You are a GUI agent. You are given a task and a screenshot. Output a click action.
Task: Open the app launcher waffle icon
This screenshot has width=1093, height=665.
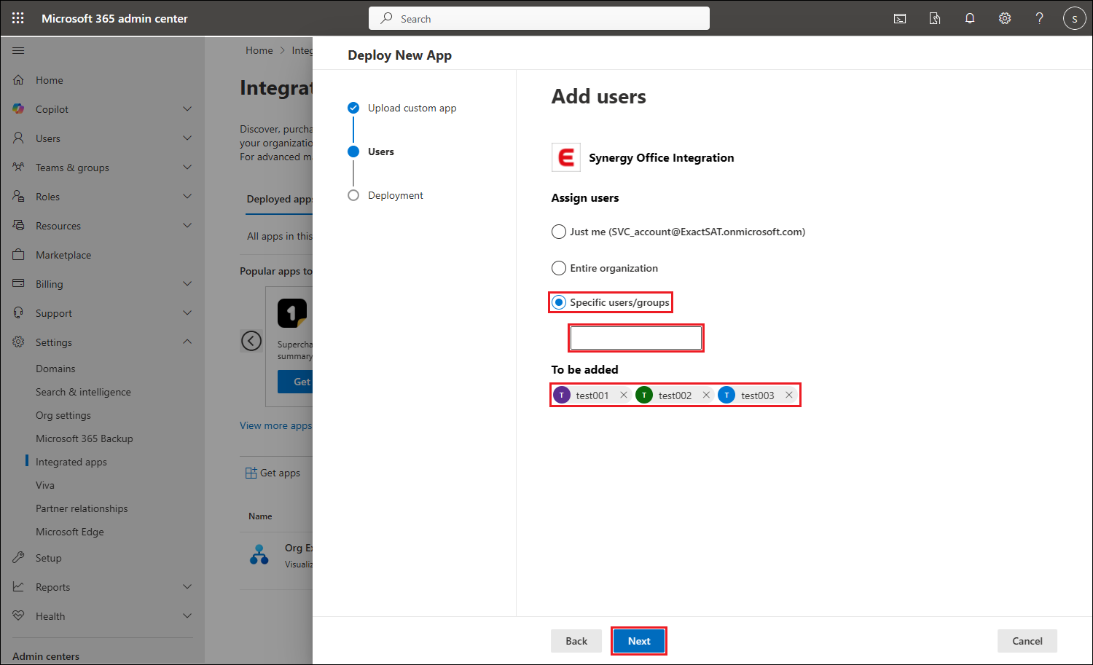(18, 18)
